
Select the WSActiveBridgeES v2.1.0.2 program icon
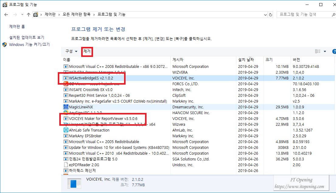66,78
